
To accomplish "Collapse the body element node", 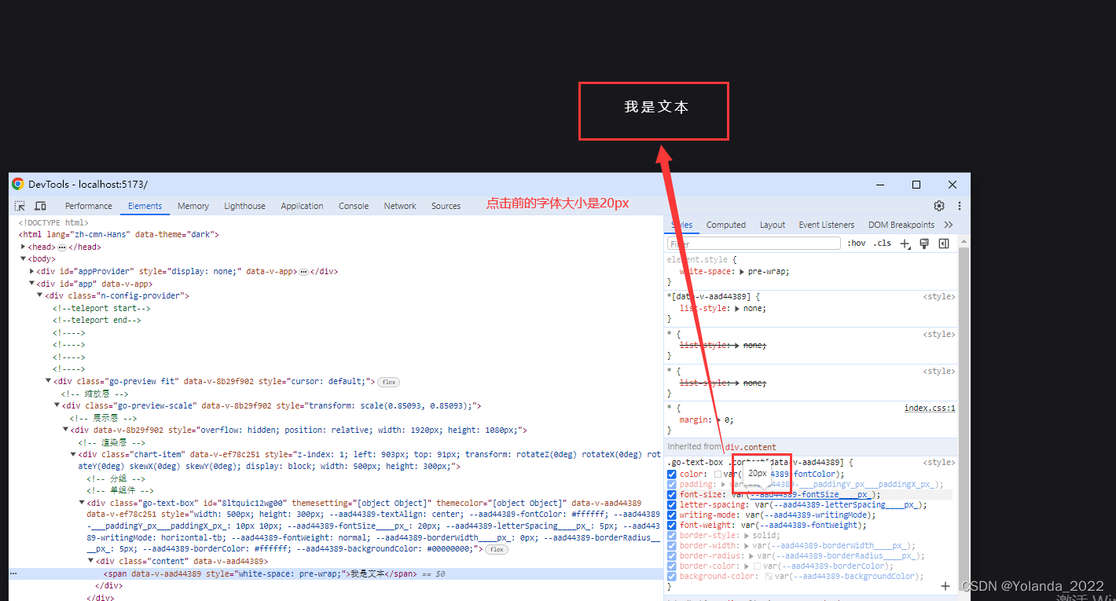I will [x=21, y=258].
